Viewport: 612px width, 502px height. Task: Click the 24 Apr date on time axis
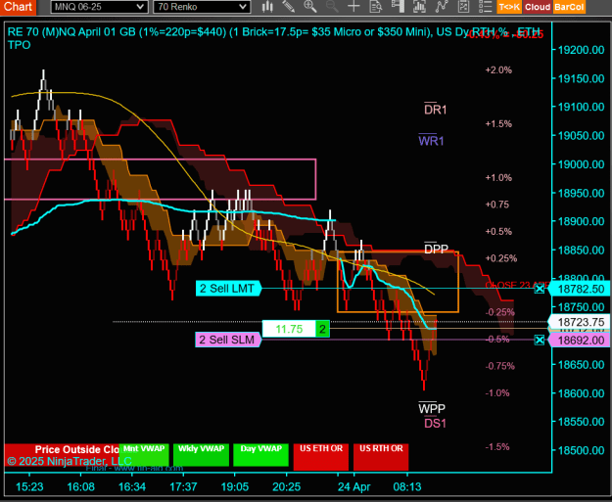(354, 487)
